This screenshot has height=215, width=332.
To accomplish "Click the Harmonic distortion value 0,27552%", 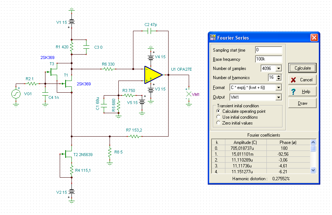I will click(x=281, y=179).
